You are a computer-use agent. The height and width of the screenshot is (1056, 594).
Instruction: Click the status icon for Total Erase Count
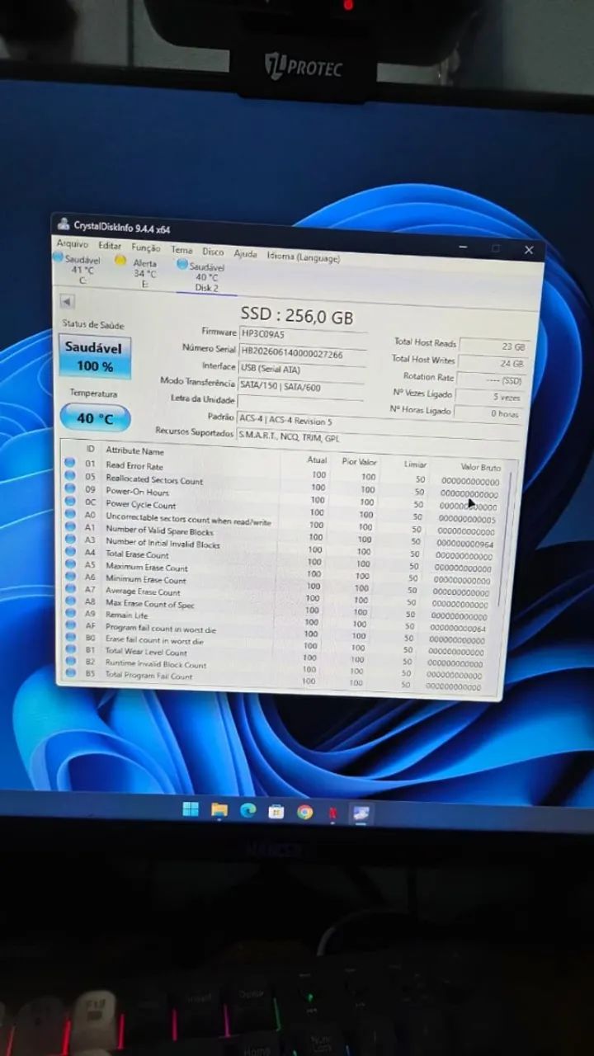(x=70, y=553)
